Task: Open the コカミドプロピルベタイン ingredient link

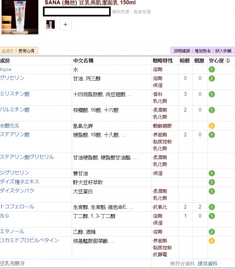Action: coord(29,240)
